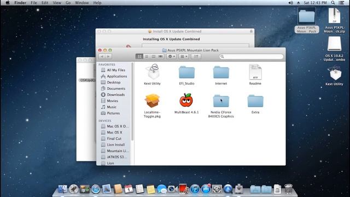This screenshot has height=197, width=350.
Task: Select Mac OS X device in sidebar
Action: pyautogui.click(x=114, y=132)
